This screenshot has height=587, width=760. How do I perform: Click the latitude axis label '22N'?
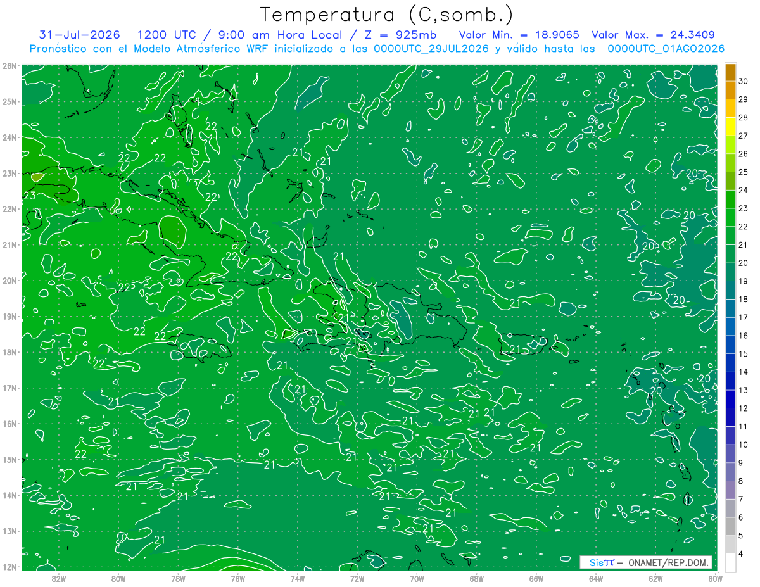click(x=9, y=208)
